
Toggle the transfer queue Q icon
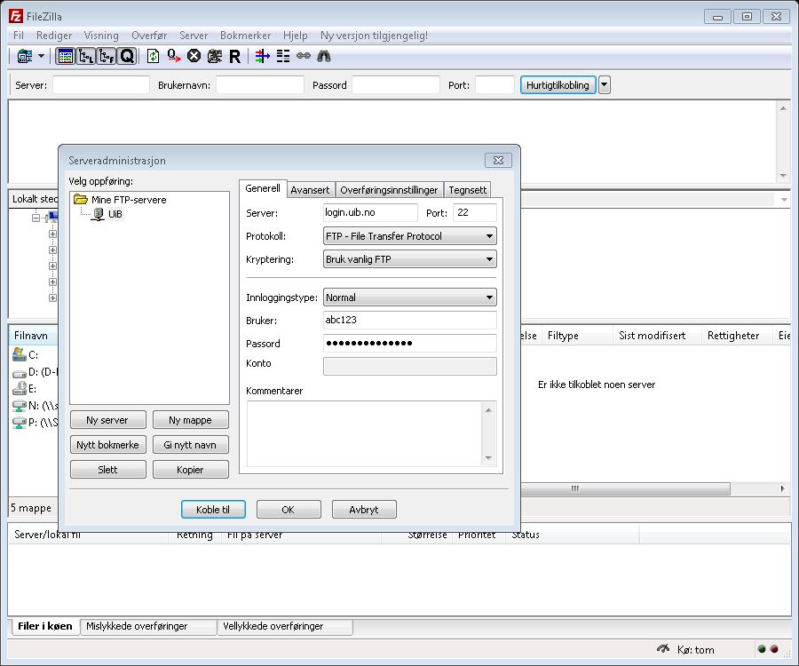pyautogui.click(x=127, y=56)
